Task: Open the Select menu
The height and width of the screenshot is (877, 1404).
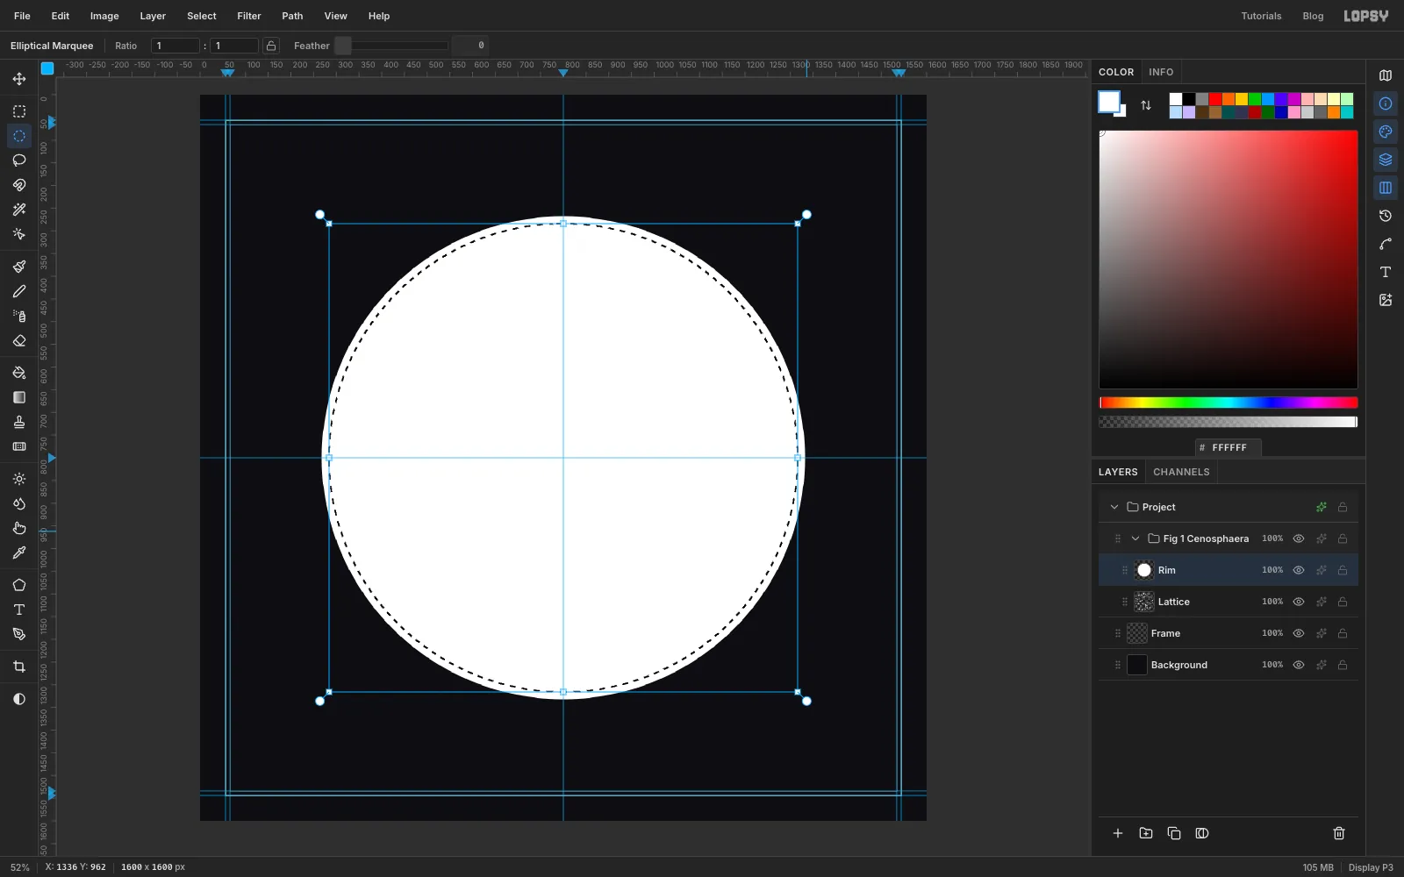Action: pos(202,16)
